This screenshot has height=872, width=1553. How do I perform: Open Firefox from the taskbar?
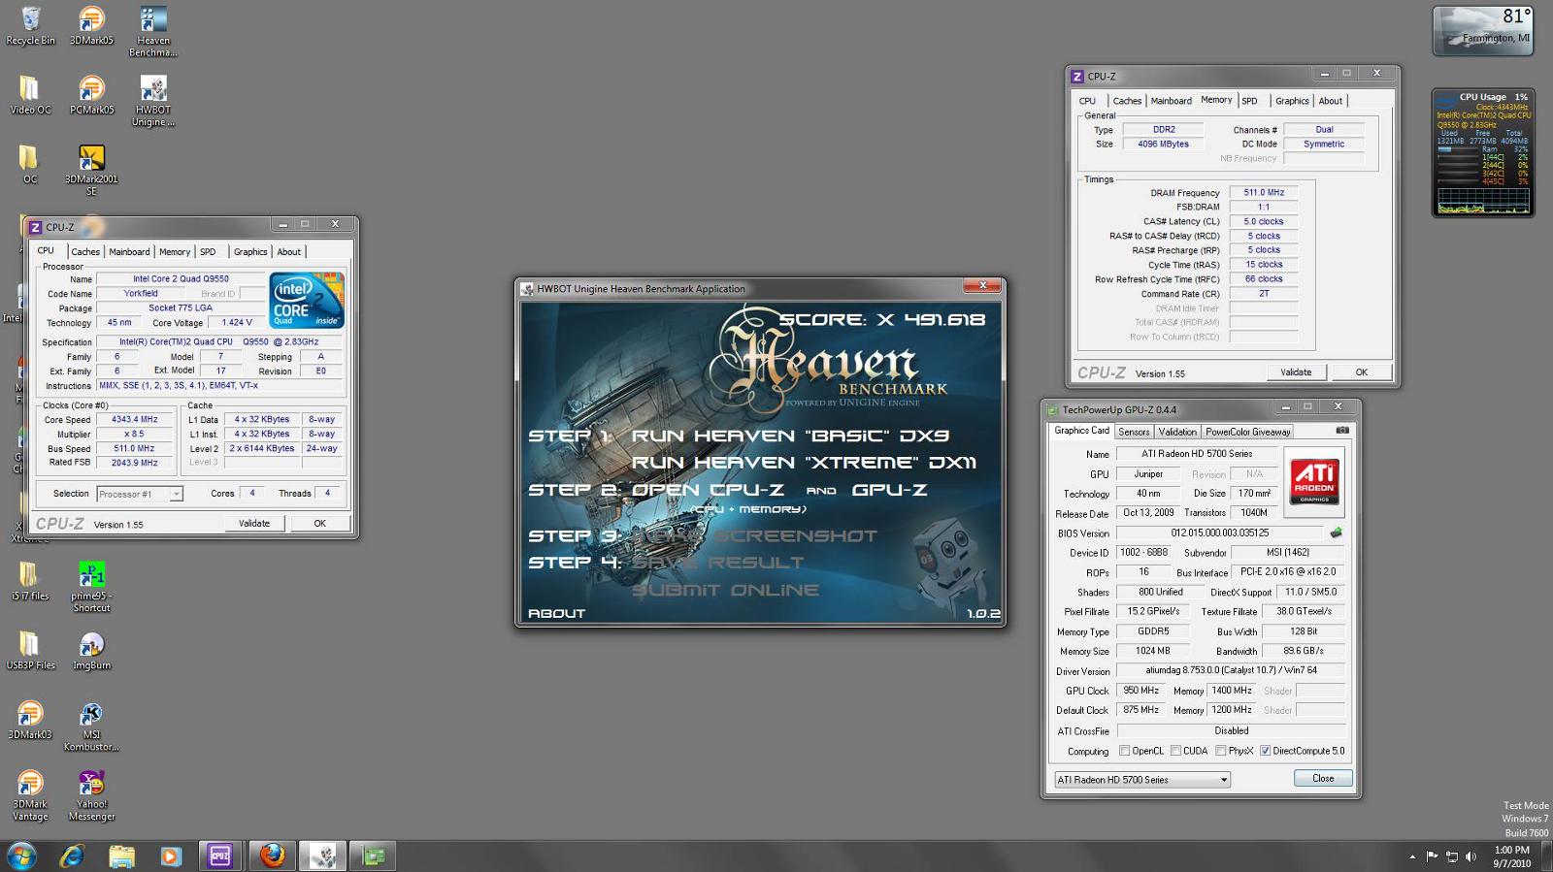[x=272, y=856]
